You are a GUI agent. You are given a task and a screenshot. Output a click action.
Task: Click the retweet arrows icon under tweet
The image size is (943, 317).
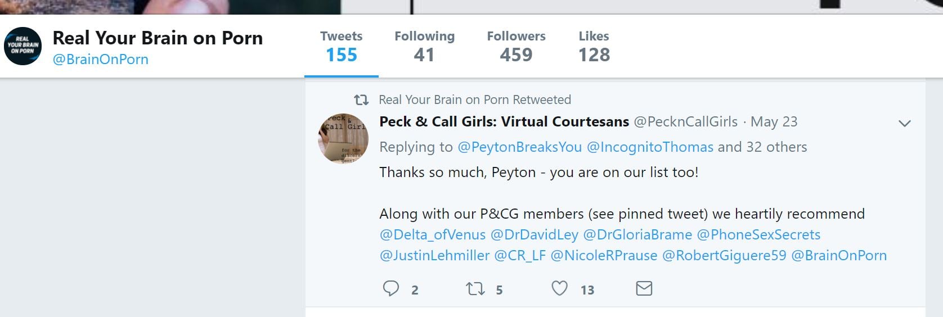[475, 289]
